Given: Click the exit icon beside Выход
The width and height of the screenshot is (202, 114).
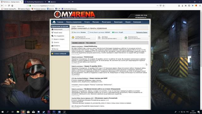Looking at the screenshot, I should pyautogui.click(x=52, y=49).
